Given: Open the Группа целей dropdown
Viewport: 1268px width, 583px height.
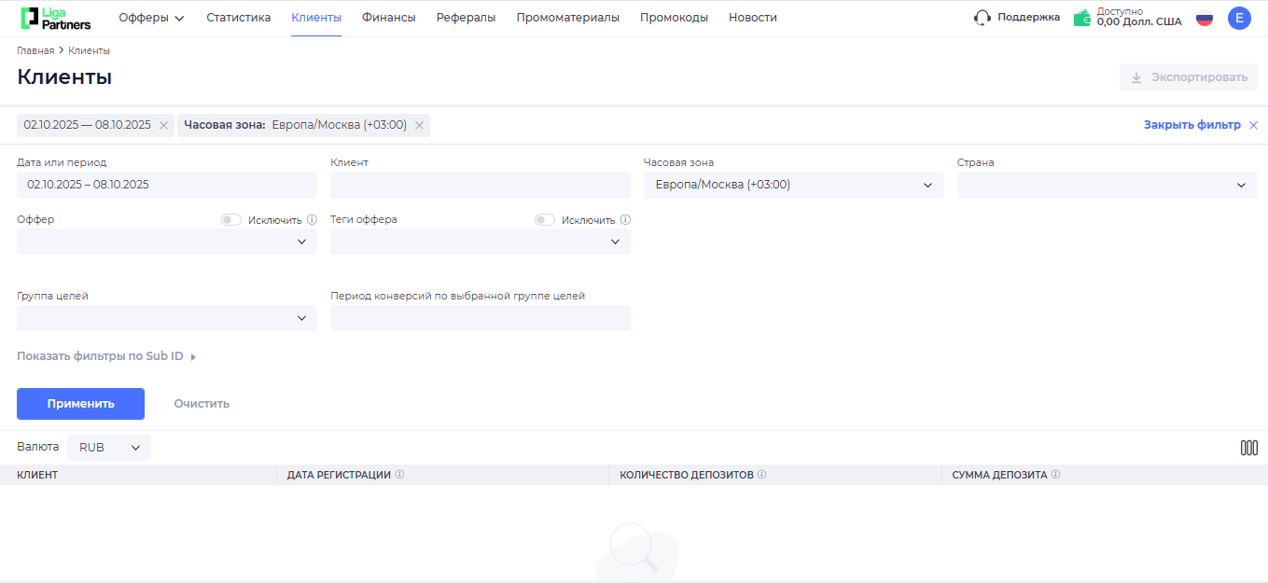Looking at the screenshot, I should (166, 317).
